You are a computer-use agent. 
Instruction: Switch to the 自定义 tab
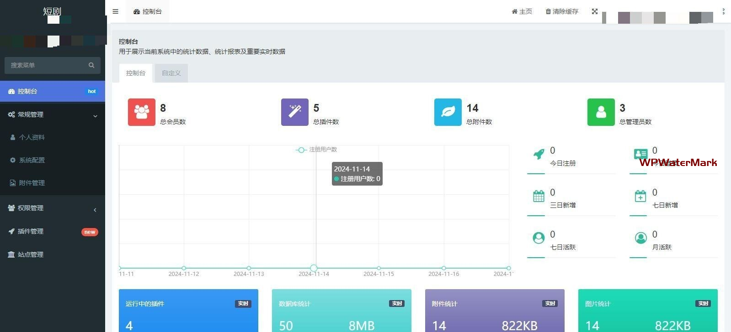pyautogui.click(x=171, y=73)
